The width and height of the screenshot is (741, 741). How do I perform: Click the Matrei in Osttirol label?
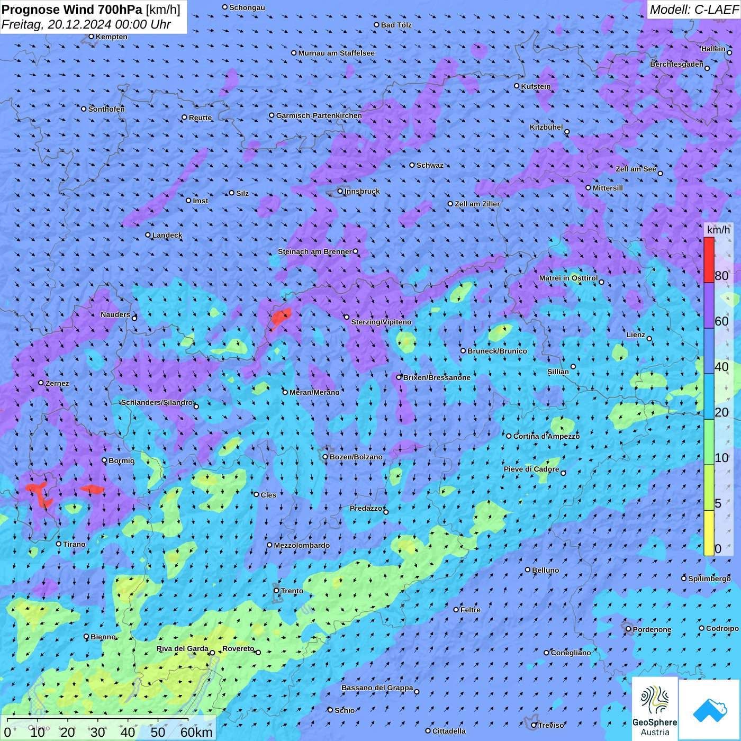coord(568,278)
